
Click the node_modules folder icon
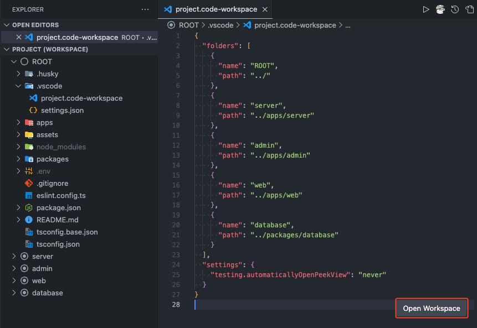[x=29, y=147]
